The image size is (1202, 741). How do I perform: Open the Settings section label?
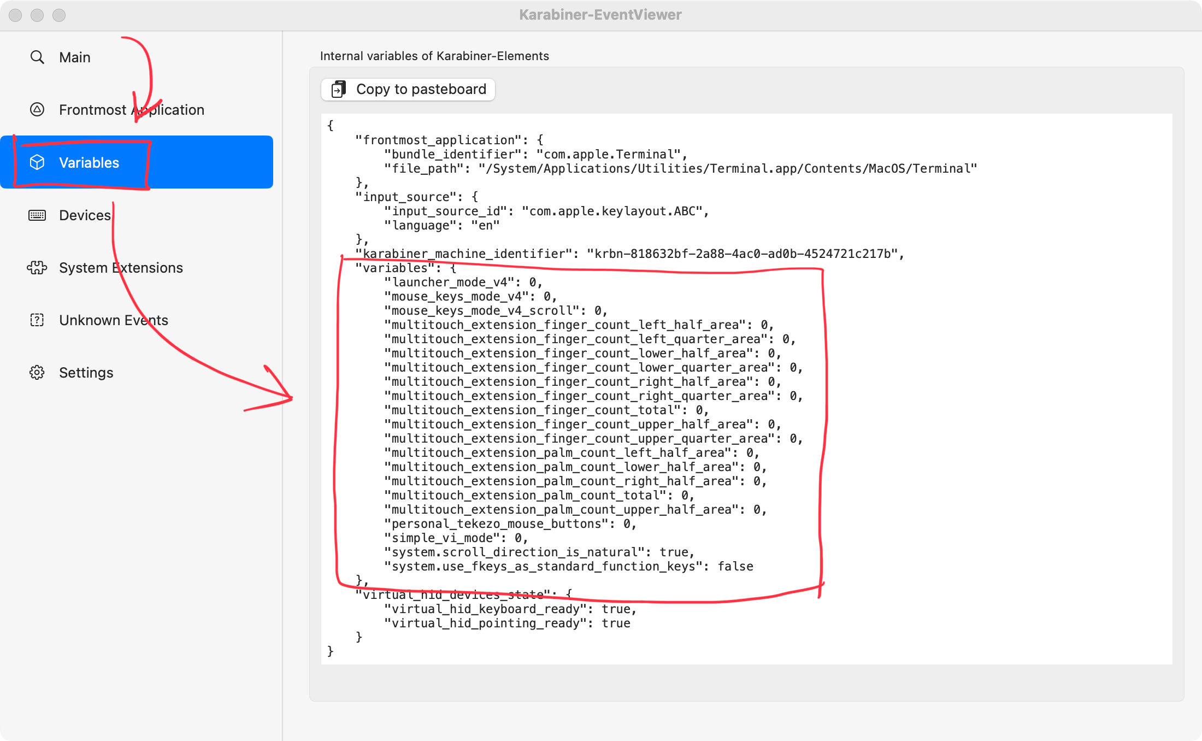[x=86, y=372]
